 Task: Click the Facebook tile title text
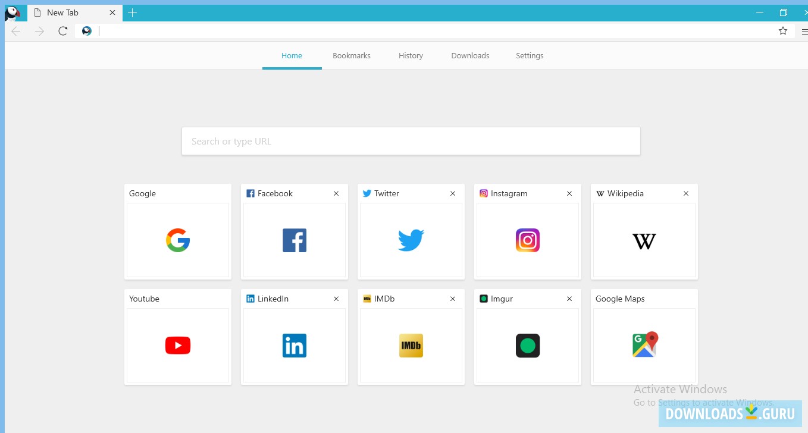pyautogui.click(x=275, y=193)
